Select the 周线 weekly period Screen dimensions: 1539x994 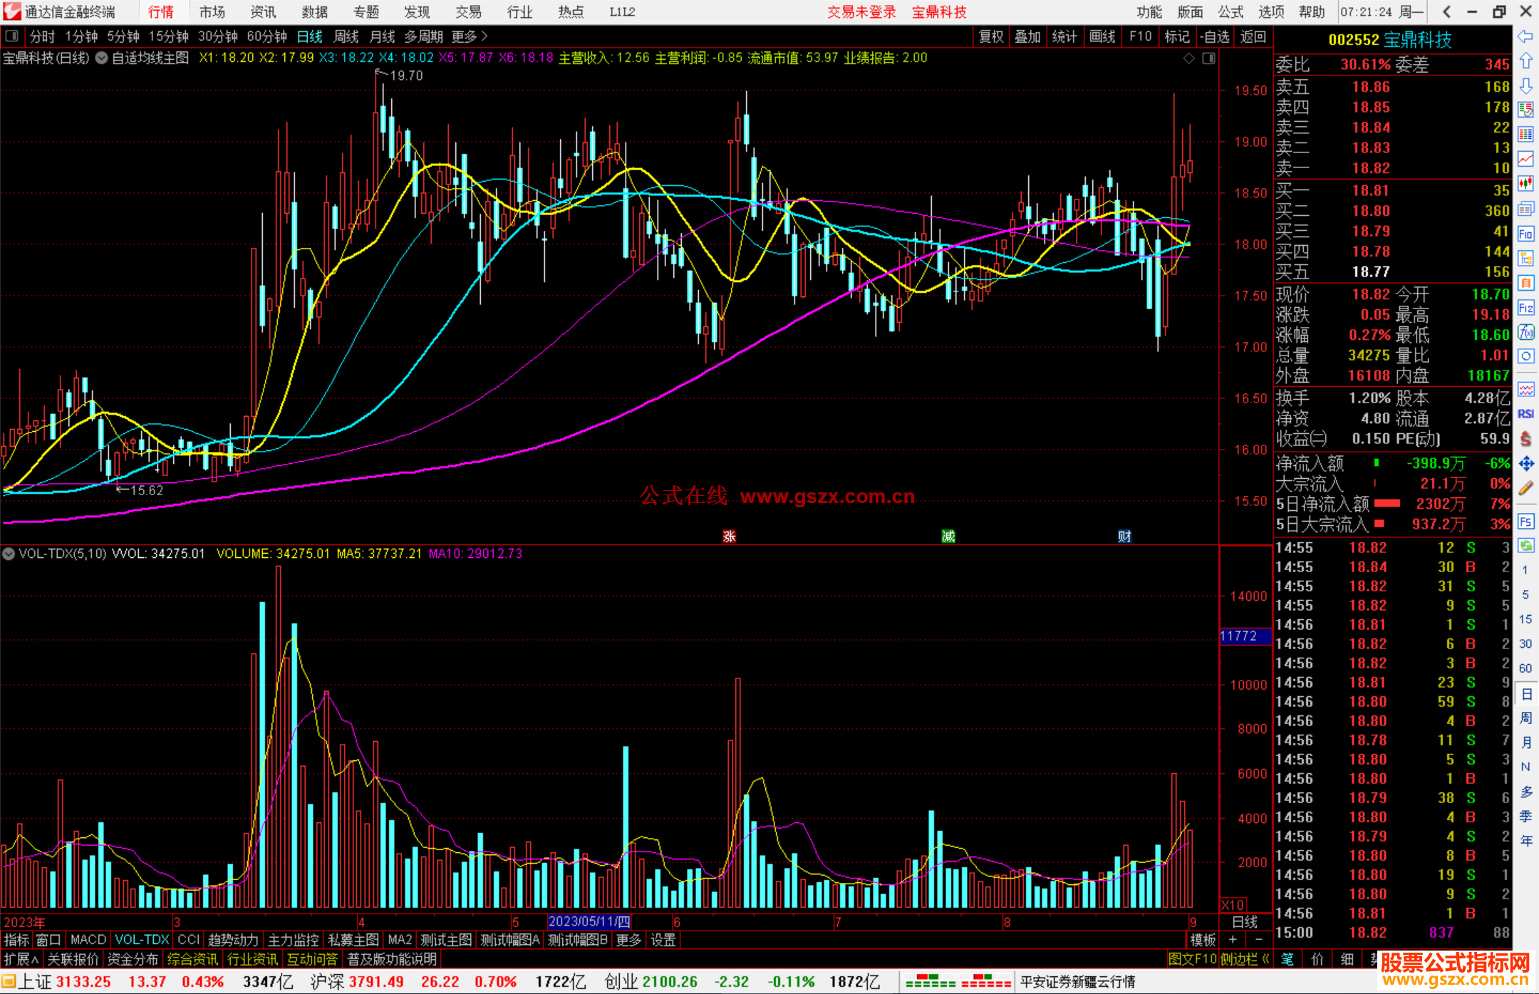(346, 36)
